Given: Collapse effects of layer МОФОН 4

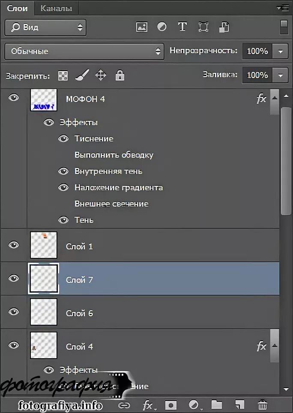Looking at the screenshot, I should tap(275, 98).
